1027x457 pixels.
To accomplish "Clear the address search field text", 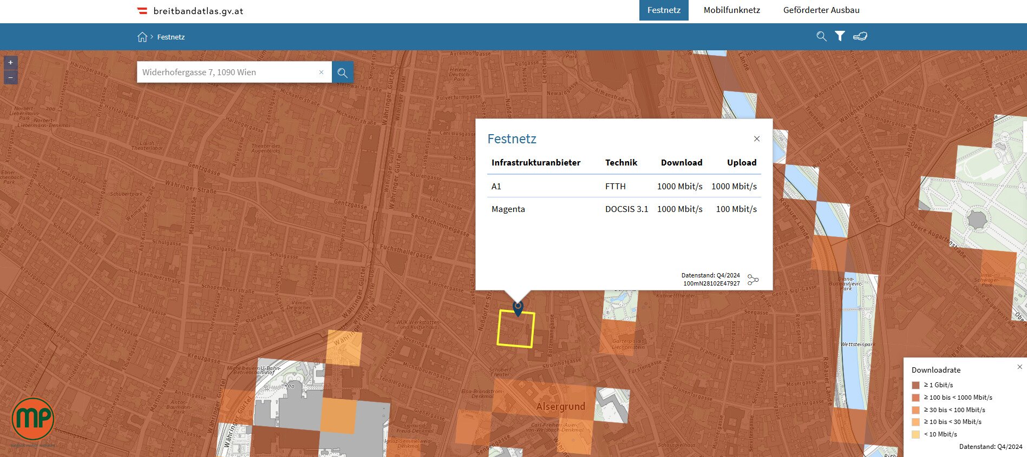I will tap(321, 72).
